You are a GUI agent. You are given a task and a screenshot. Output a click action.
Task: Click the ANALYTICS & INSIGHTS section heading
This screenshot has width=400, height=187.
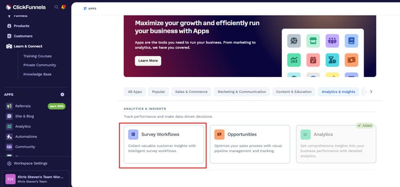click(x=145, y=109)
